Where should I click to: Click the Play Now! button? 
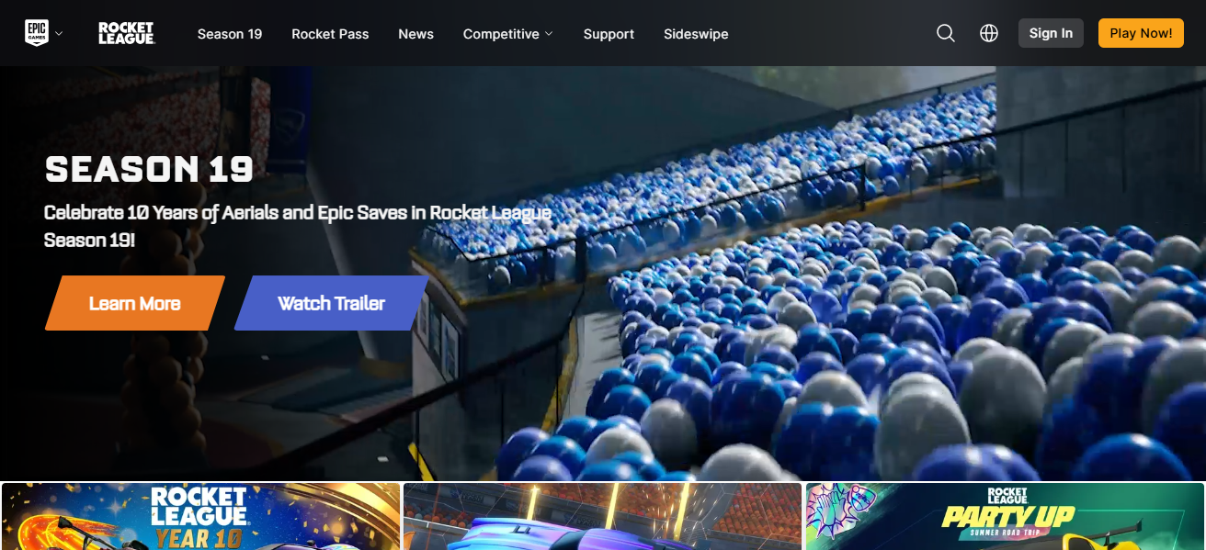click(x=1141, y=33)
